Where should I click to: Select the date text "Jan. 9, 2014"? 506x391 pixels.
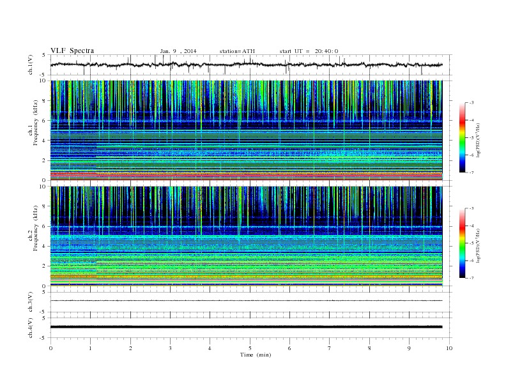point(178,51)
